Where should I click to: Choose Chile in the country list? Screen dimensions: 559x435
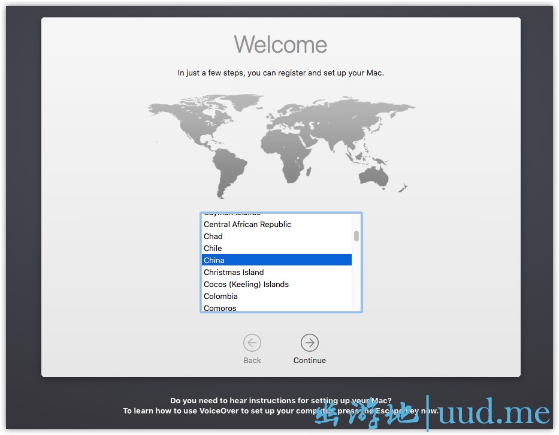click(213, 248)
